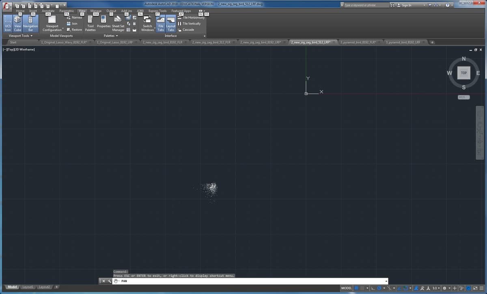Open annotation scale 1:1 dropdown
This screenshot has height=294, width=487.
point(436,288)
